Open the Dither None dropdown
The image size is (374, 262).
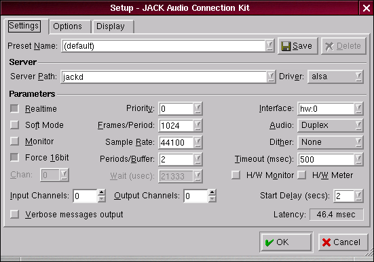tap(331, 142)
